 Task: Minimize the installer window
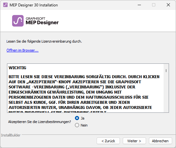click(139, 5)
